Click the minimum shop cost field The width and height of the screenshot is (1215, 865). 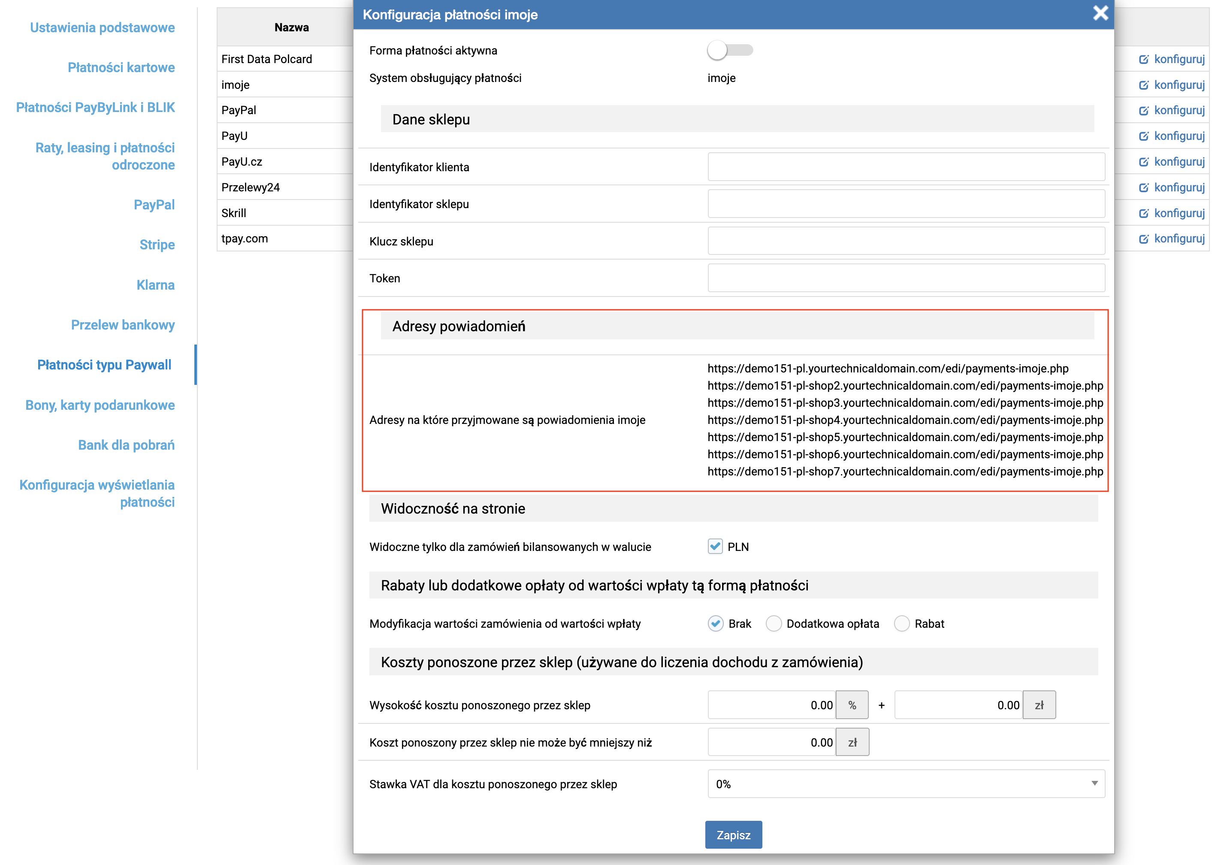(x=771, y=742)
